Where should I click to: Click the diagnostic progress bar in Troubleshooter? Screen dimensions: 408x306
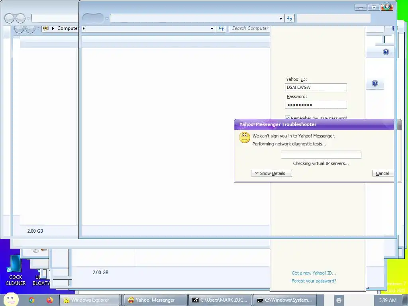[321, 155]
